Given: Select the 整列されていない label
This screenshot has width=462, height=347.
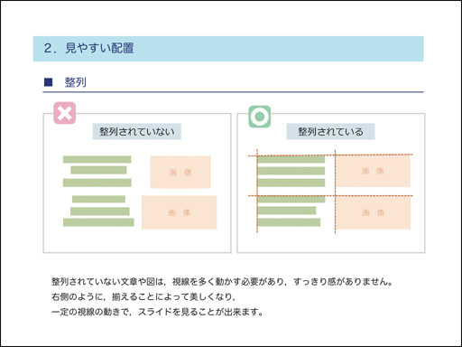Looking at the screenshot, I should pyautogui.click(x=137, y=132).
